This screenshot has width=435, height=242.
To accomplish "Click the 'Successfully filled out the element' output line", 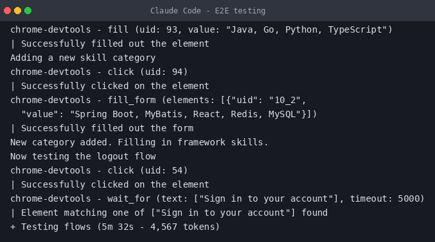I will [110, 44].
